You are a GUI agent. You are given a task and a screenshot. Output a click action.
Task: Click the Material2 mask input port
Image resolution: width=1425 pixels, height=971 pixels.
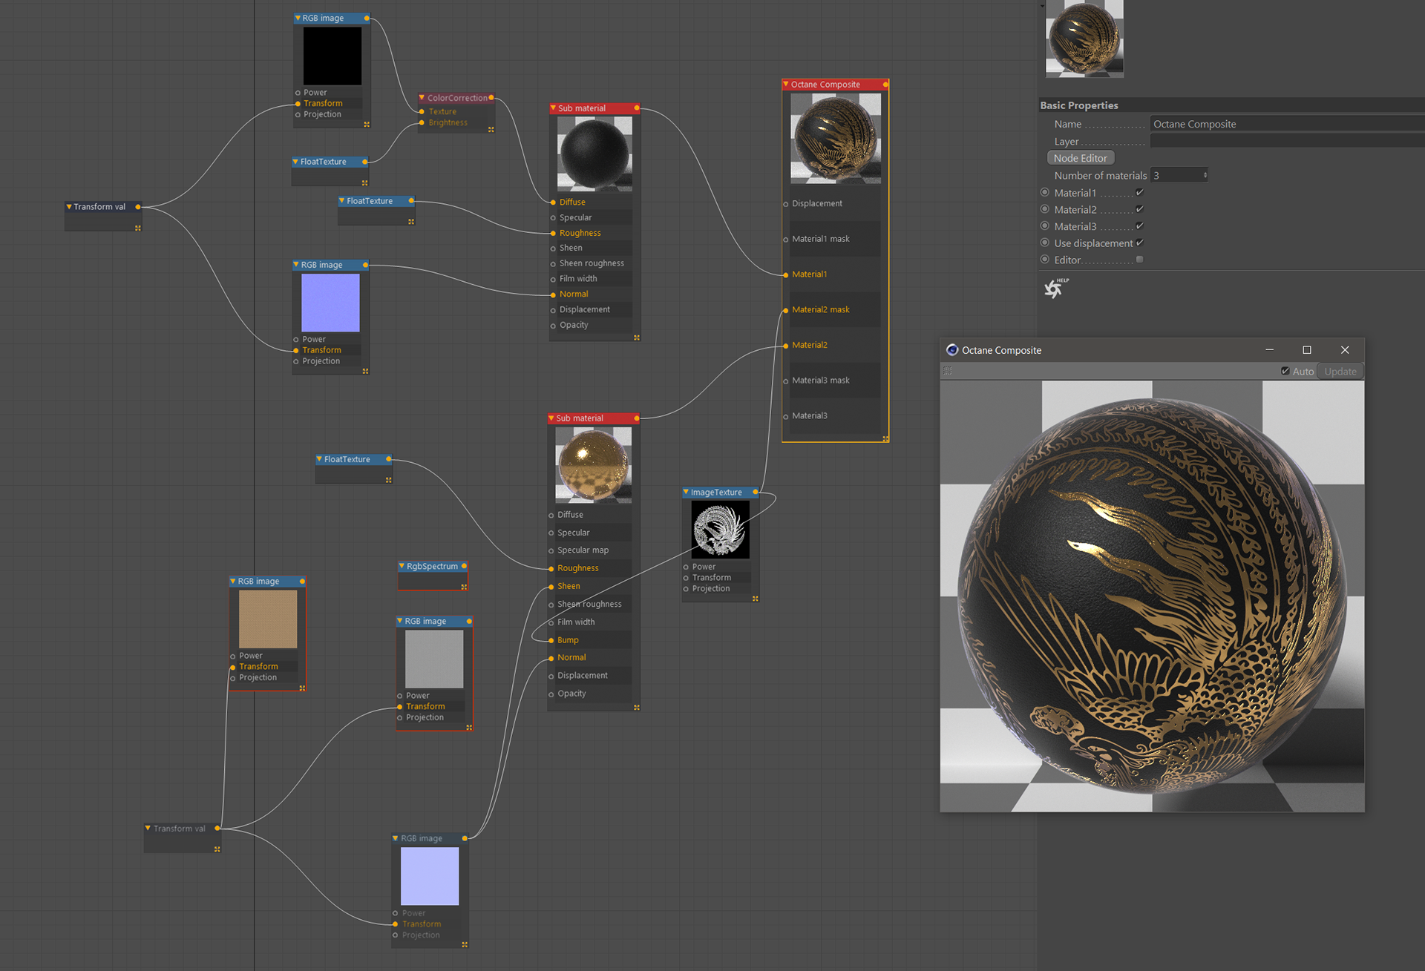coord(786,310)
